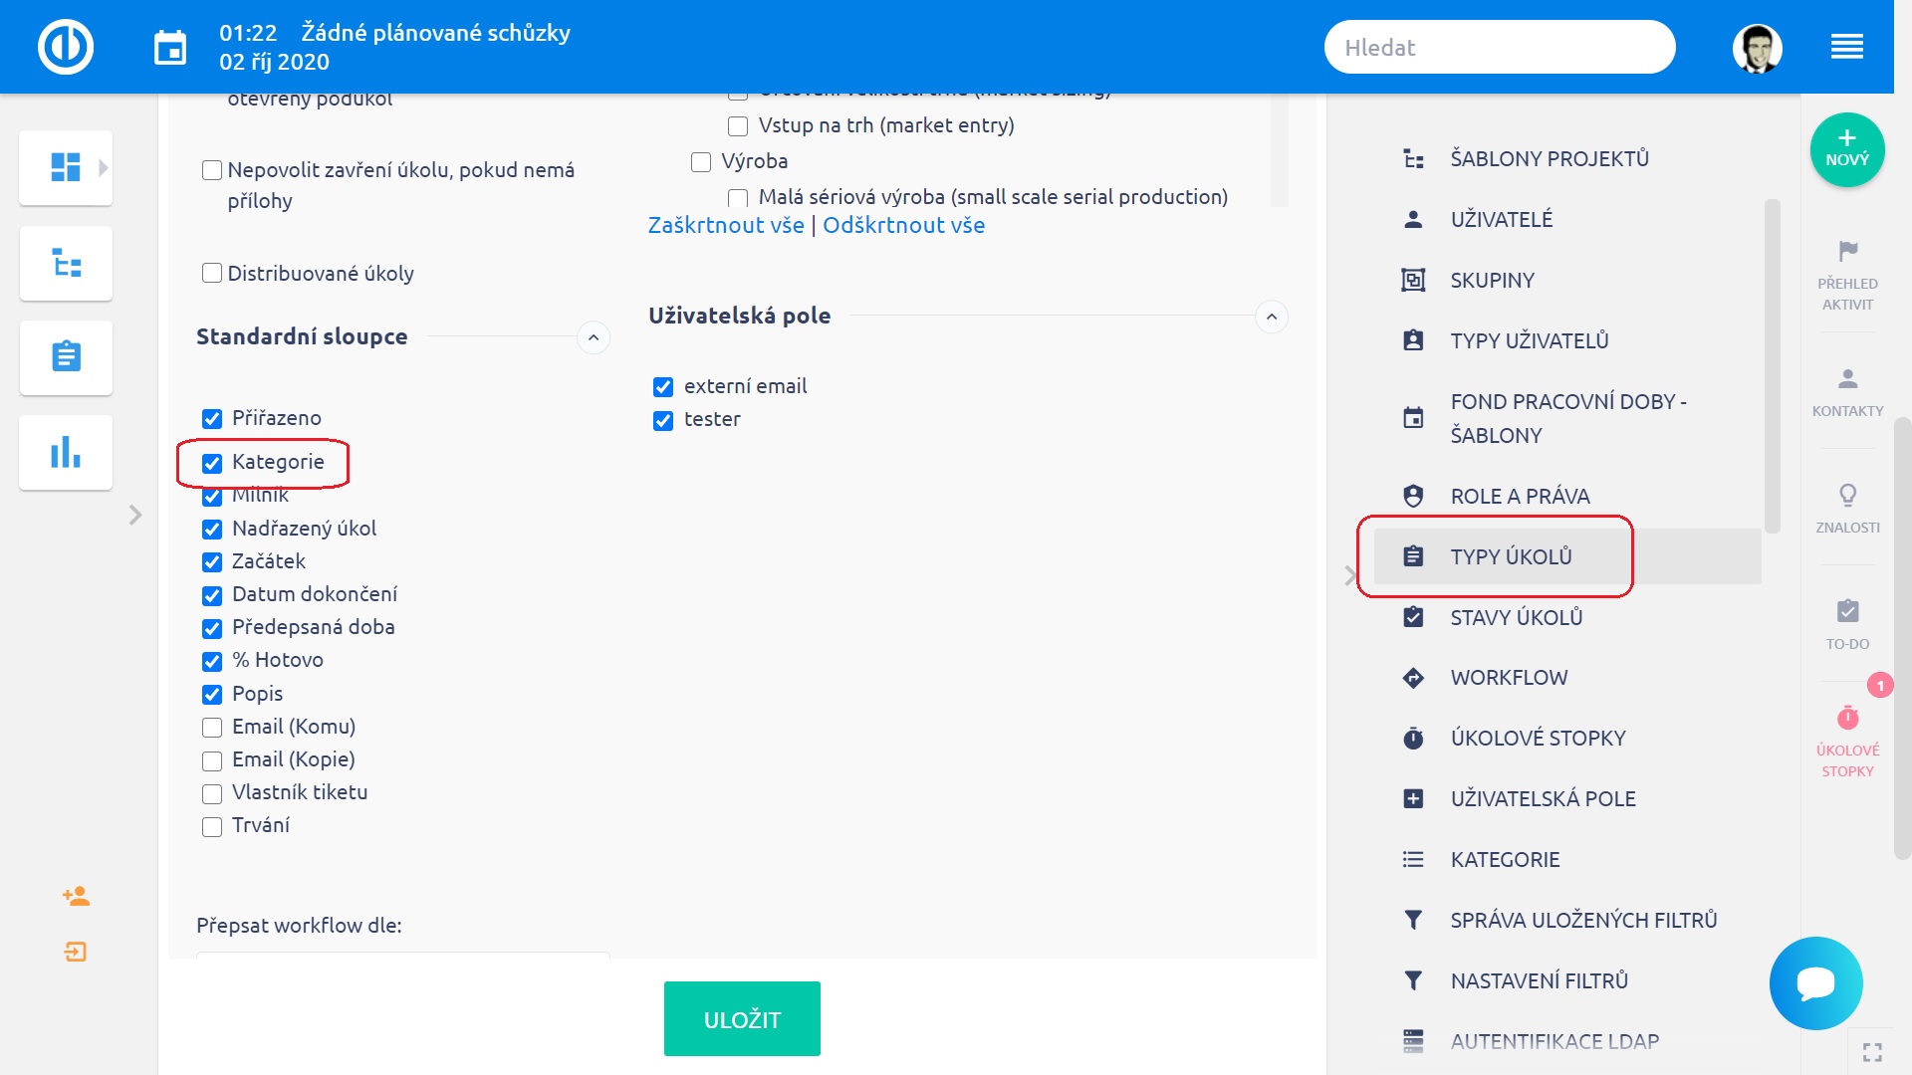Click the add user icon
Viewport: 1912px width, 1075px height.
click(x=76, y=896)
